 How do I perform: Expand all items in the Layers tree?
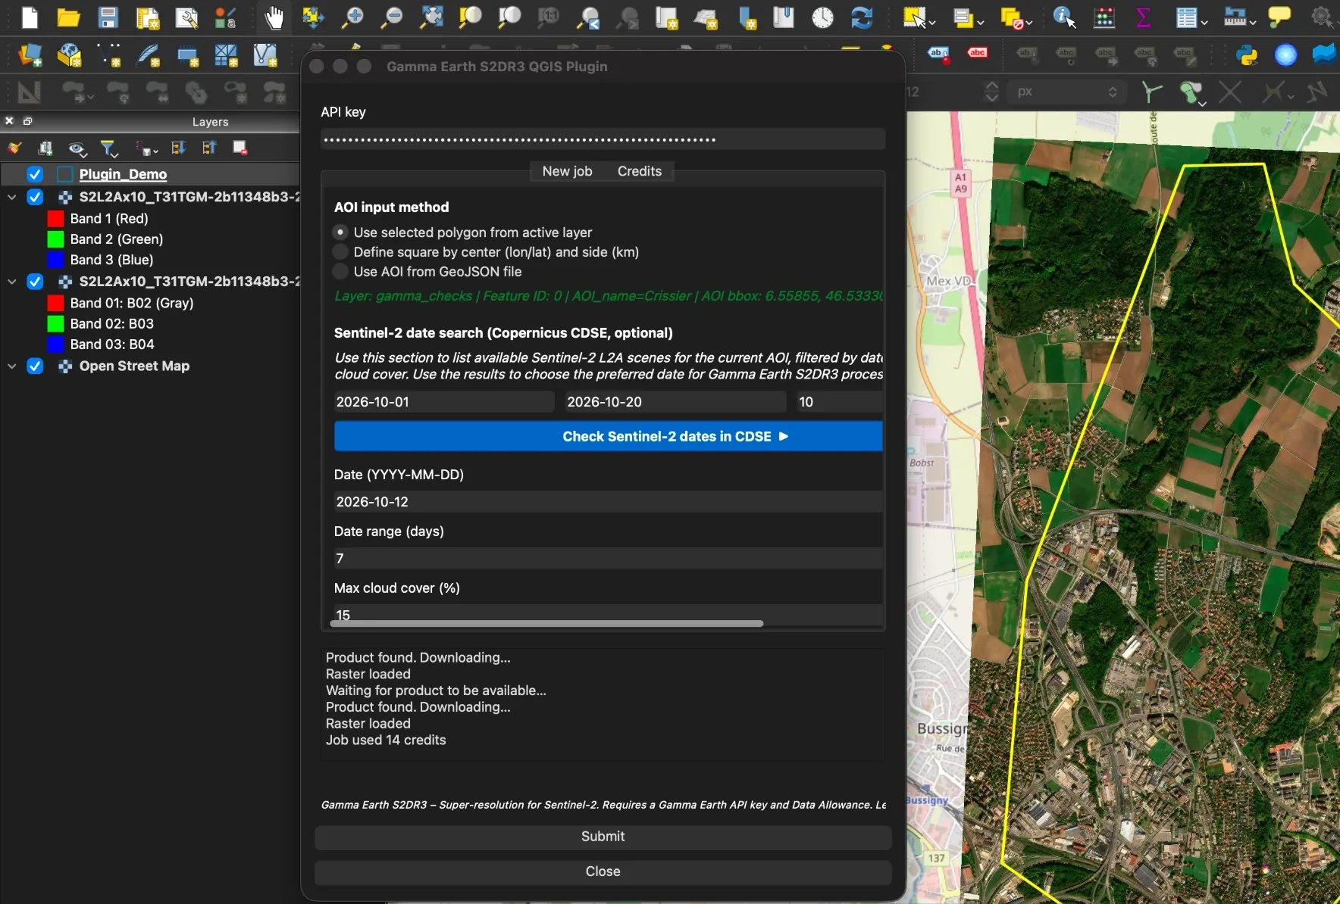[178, 148]
